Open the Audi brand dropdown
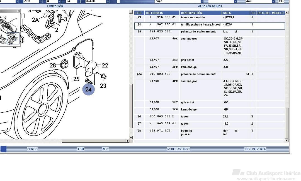The height and width of the screenshot is (181, 301). click(x=273, y=2)
